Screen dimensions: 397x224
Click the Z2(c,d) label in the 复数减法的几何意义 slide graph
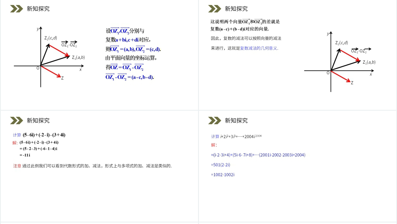point(342,43)
